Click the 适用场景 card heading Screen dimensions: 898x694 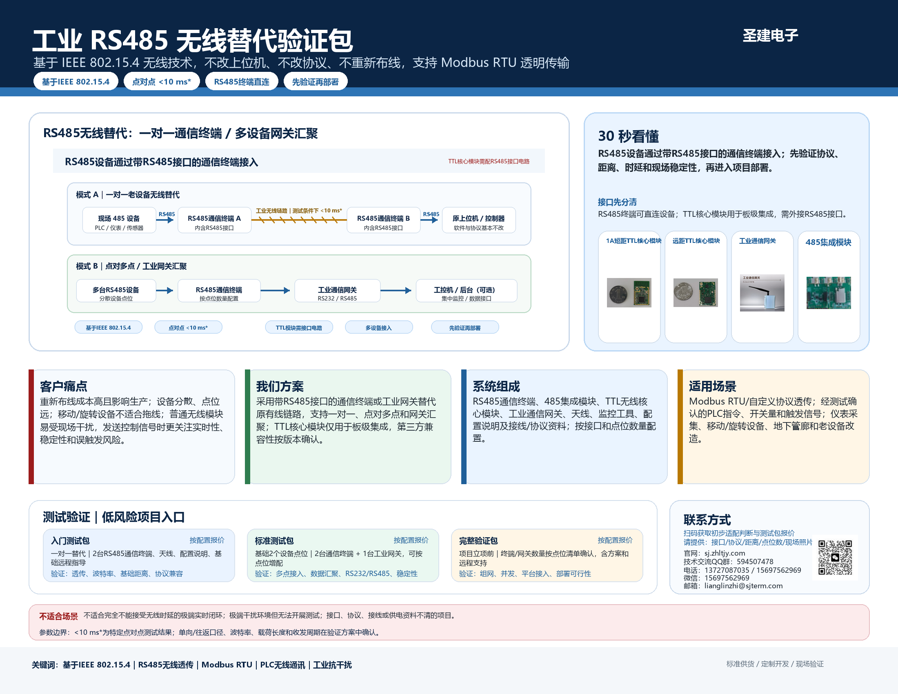pyautogui.click(x=713, y=387)
